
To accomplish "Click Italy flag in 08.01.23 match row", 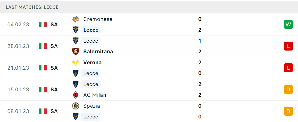I will (x=43, y=111).
